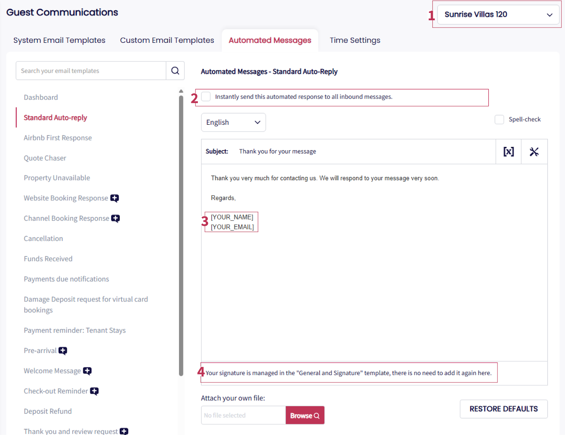Select the Automated Messages tab

[x=270, y=40]
